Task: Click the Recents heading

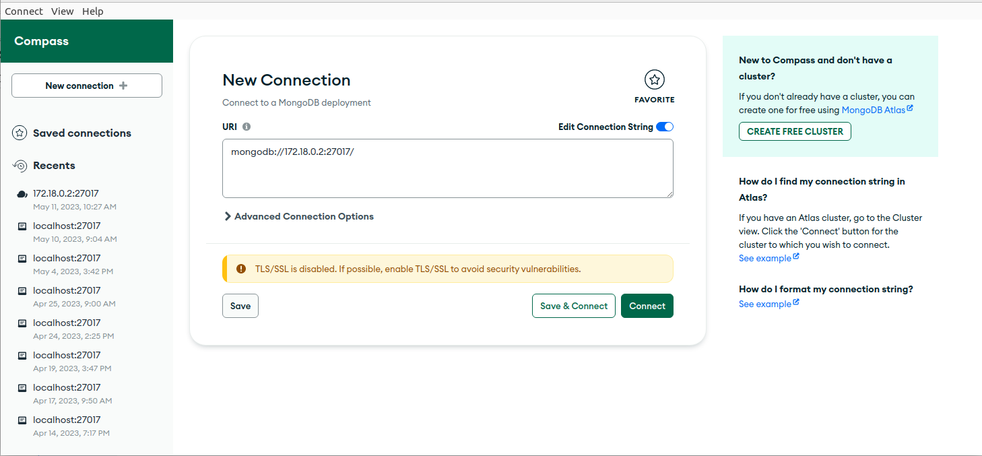Action: (54, 165)
